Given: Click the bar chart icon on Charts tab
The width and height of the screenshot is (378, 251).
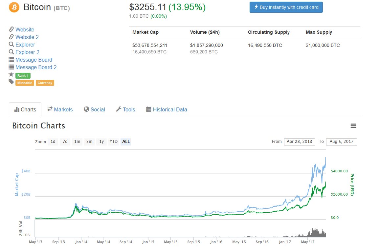Looking at the screenshot, I should click(17, 110).
